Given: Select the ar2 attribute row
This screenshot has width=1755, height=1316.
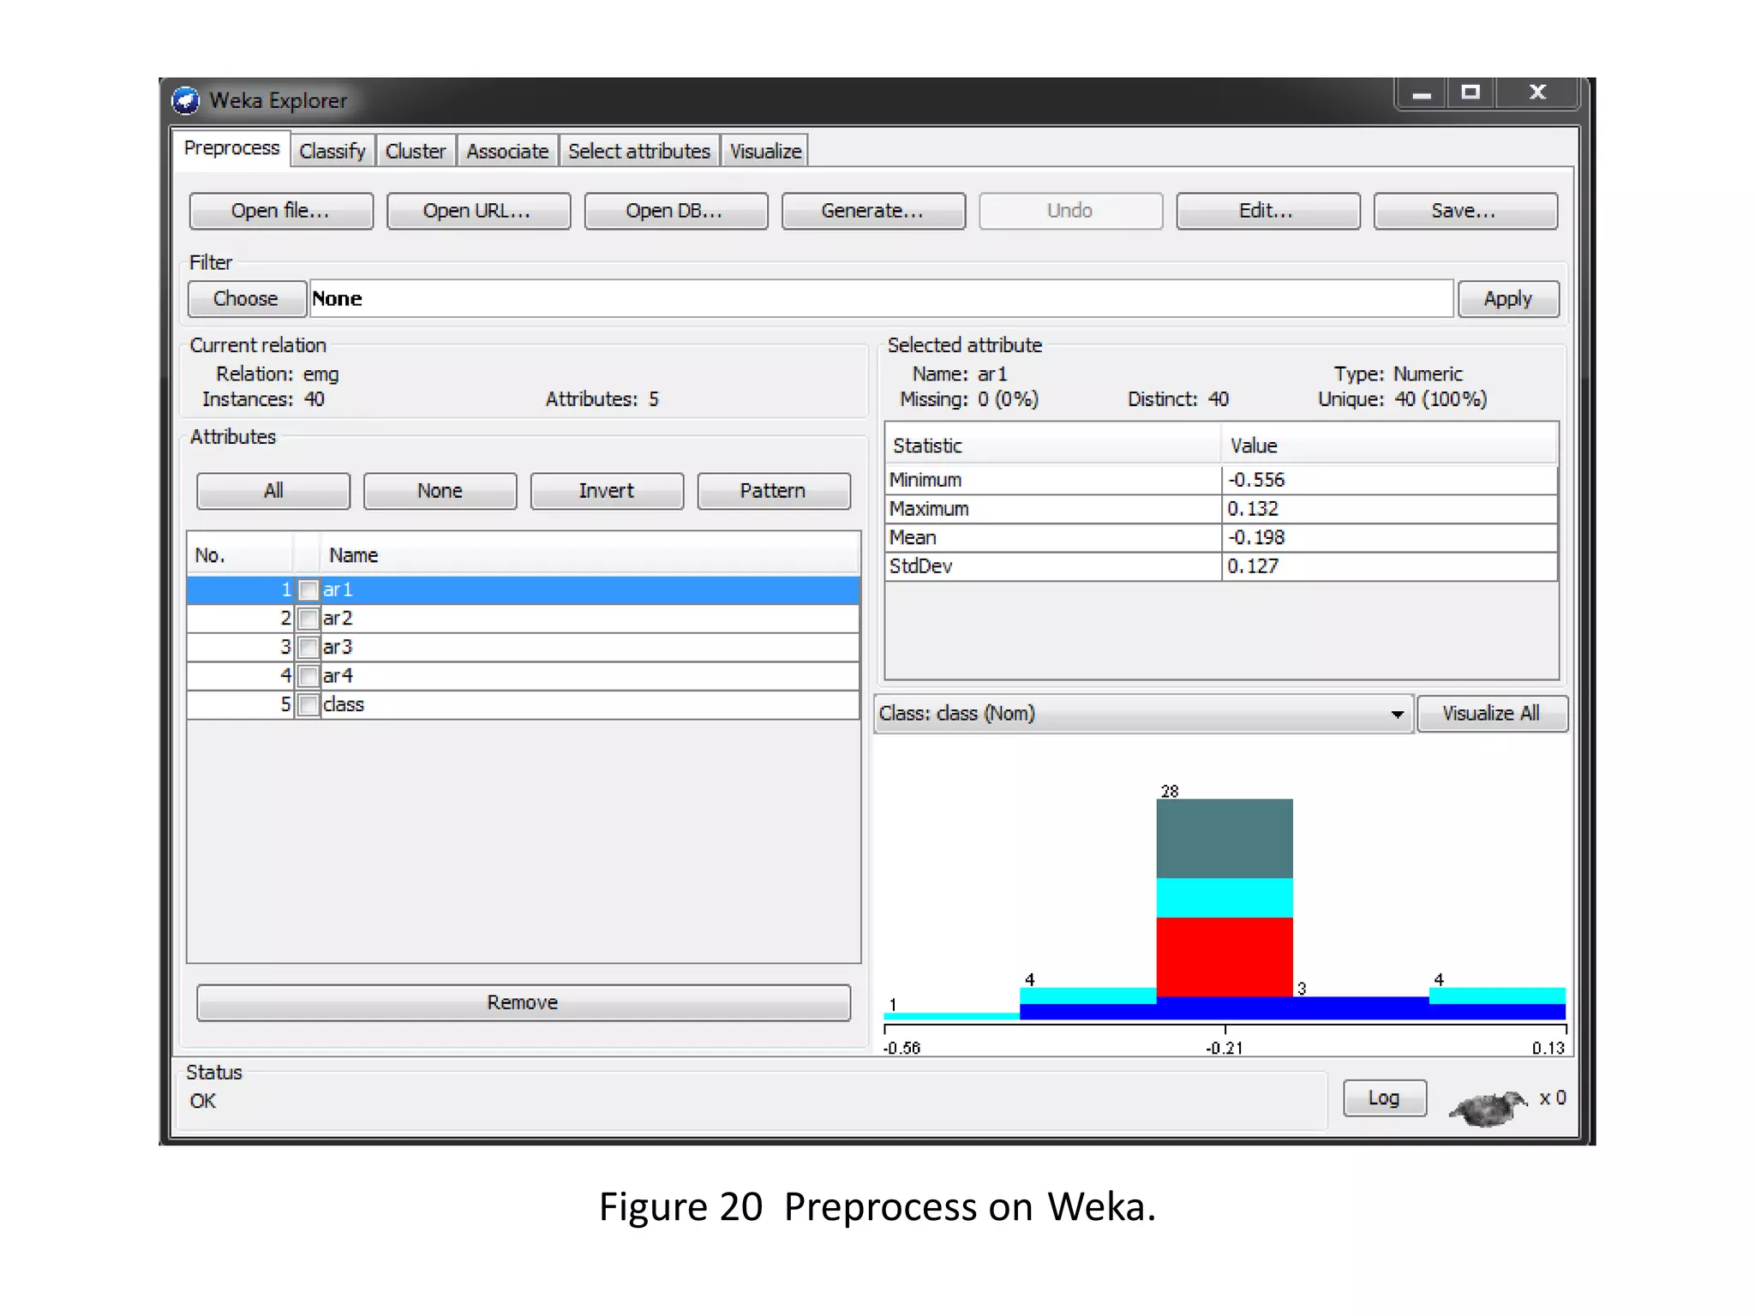Looking at the screenshot, I should click(523, 619).
